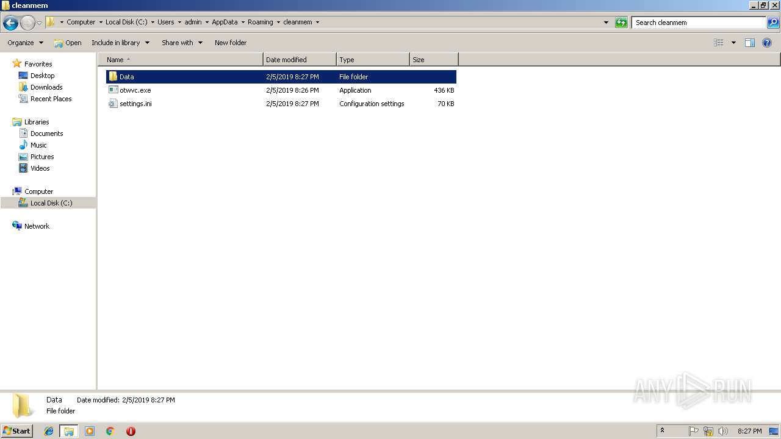
Task: Click admin in the address breadcrumb
Action: click(x=193, y=22)
